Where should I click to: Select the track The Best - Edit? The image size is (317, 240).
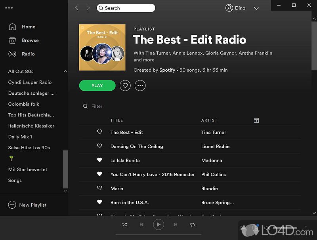click(x=126, y=132)
